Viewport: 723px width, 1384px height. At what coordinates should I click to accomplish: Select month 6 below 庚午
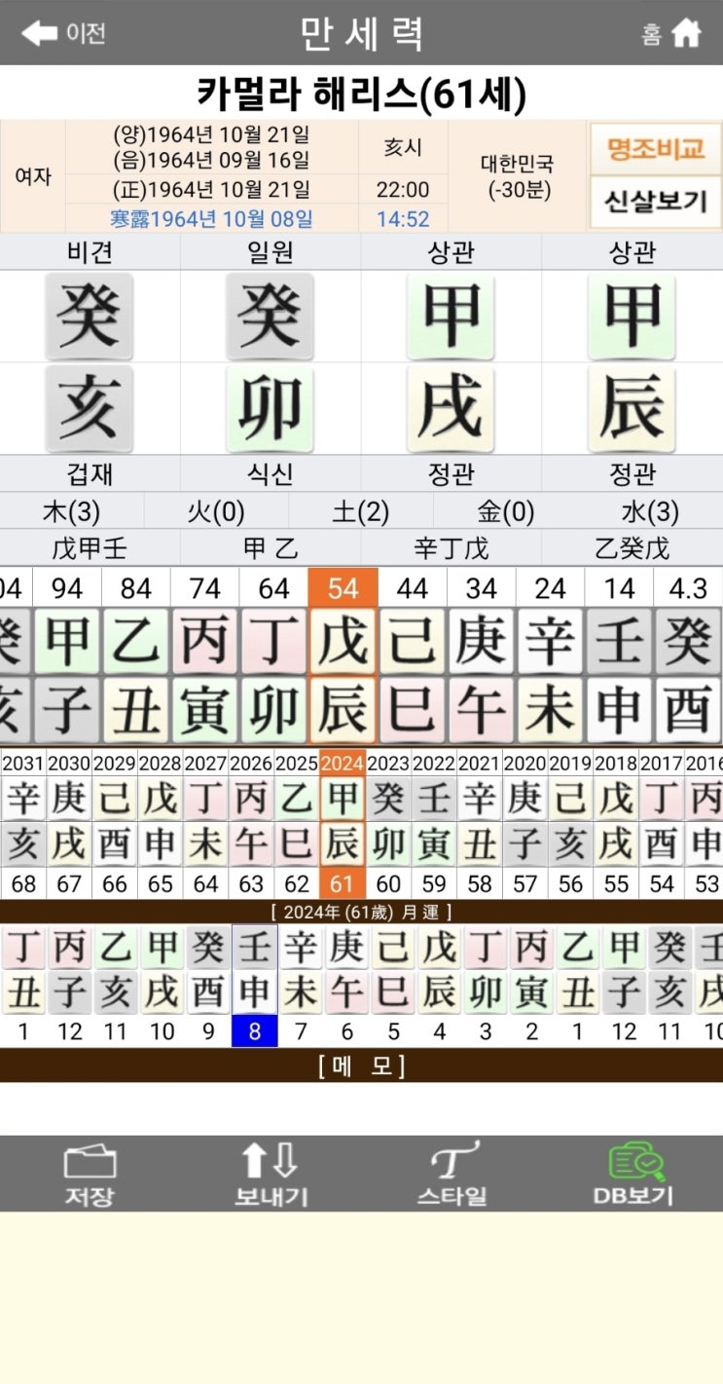pyautogui.click(x=347, y=1031)
